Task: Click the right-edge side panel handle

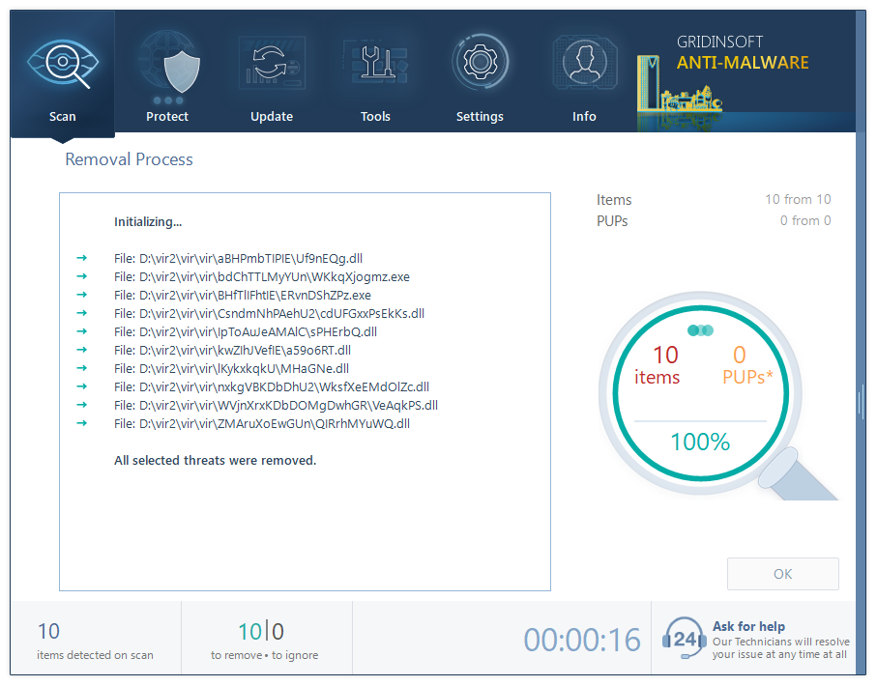Action: coord(860,402)
